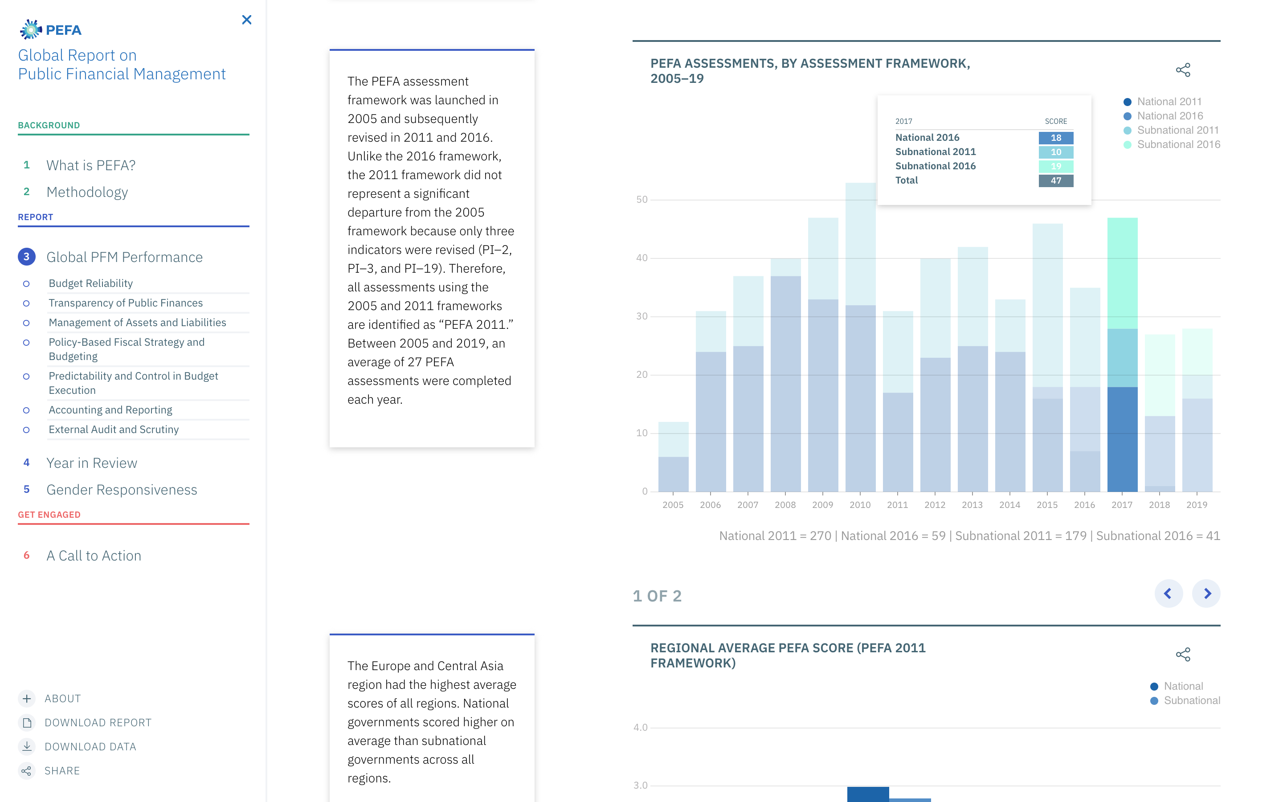Click the Subnational 2011 legend color dot

pos(1127,130)
